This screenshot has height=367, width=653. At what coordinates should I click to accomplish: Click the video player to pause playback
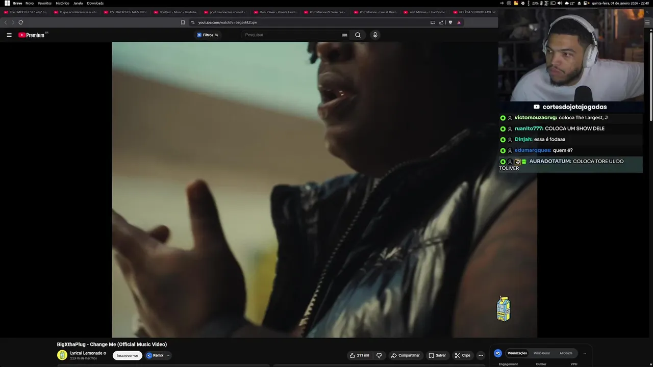point(324,190)
